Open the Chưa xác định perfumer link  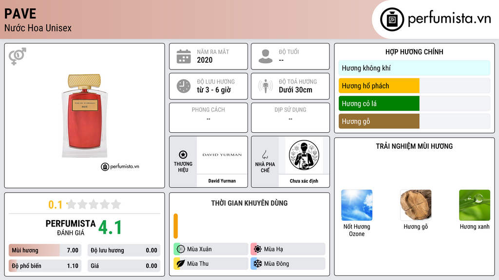(304, 181)
